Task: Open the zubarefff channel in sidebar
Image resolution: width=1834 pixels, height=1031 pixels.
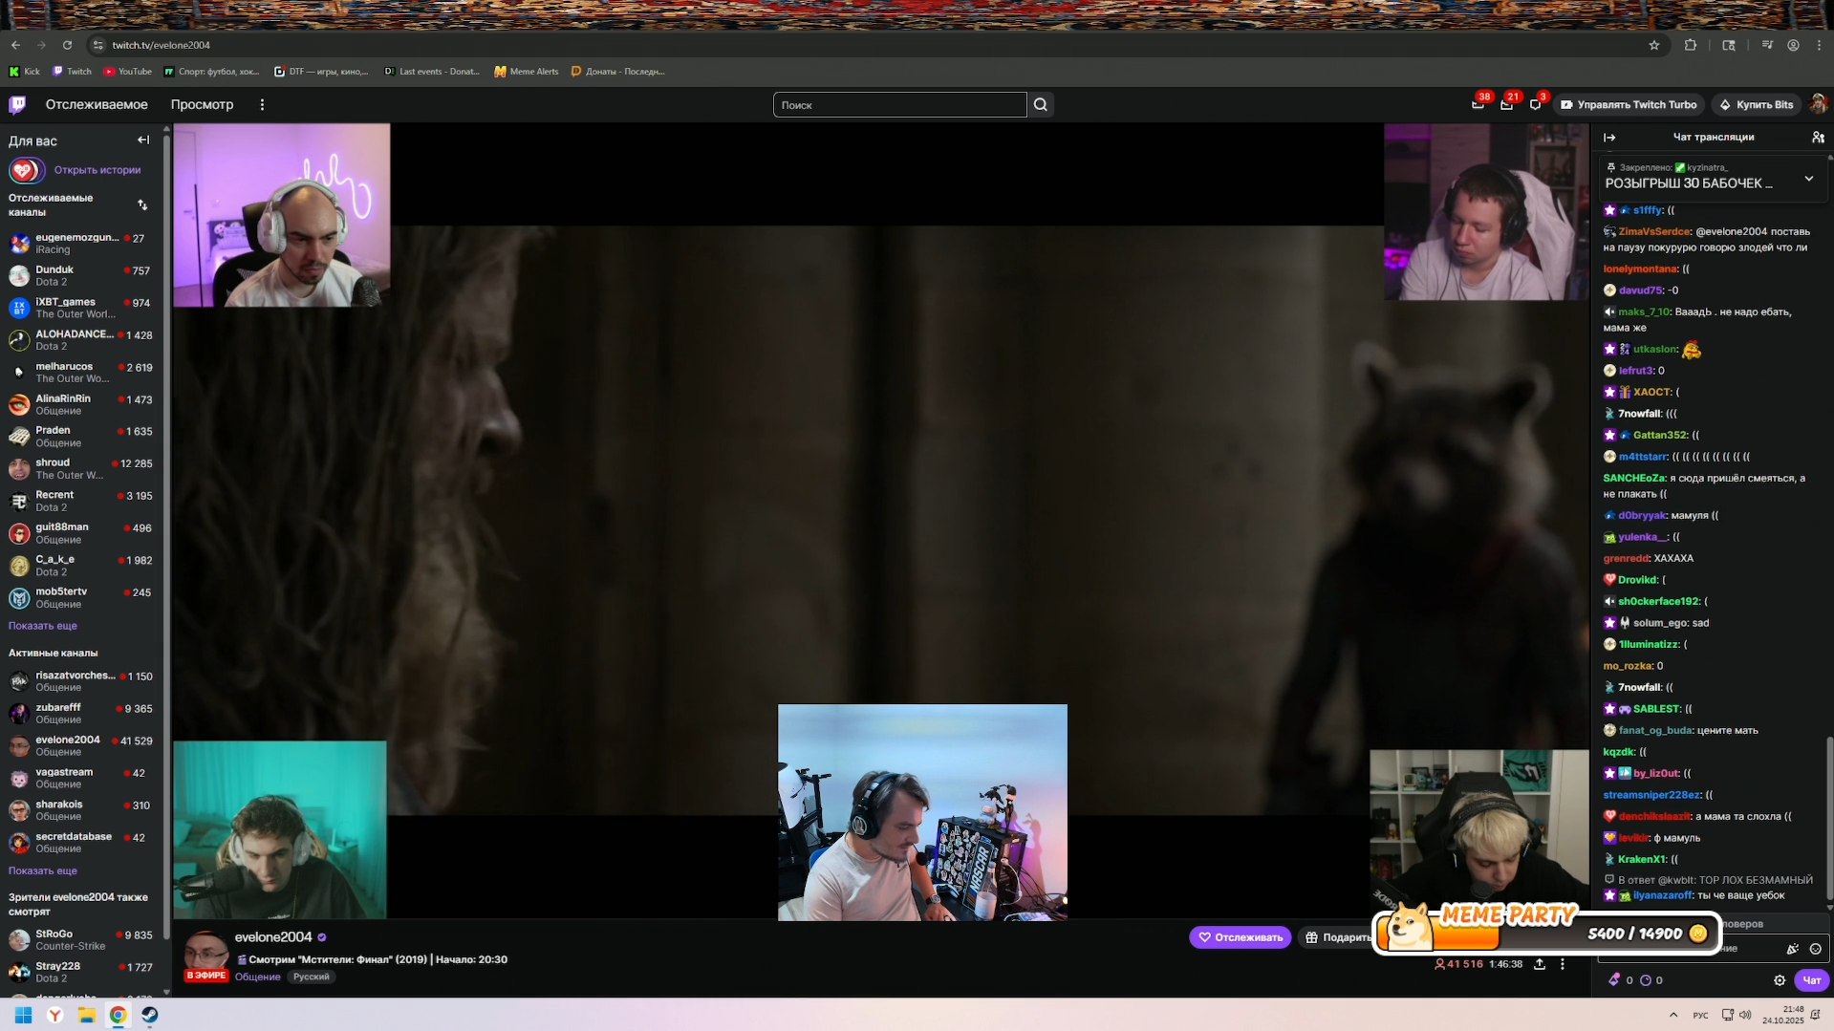Action: pyautogui.click(x=82, y=714)
